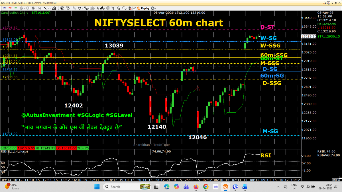Click the magnifier zoom icon
342x192 pixels.
pos(124,8)
